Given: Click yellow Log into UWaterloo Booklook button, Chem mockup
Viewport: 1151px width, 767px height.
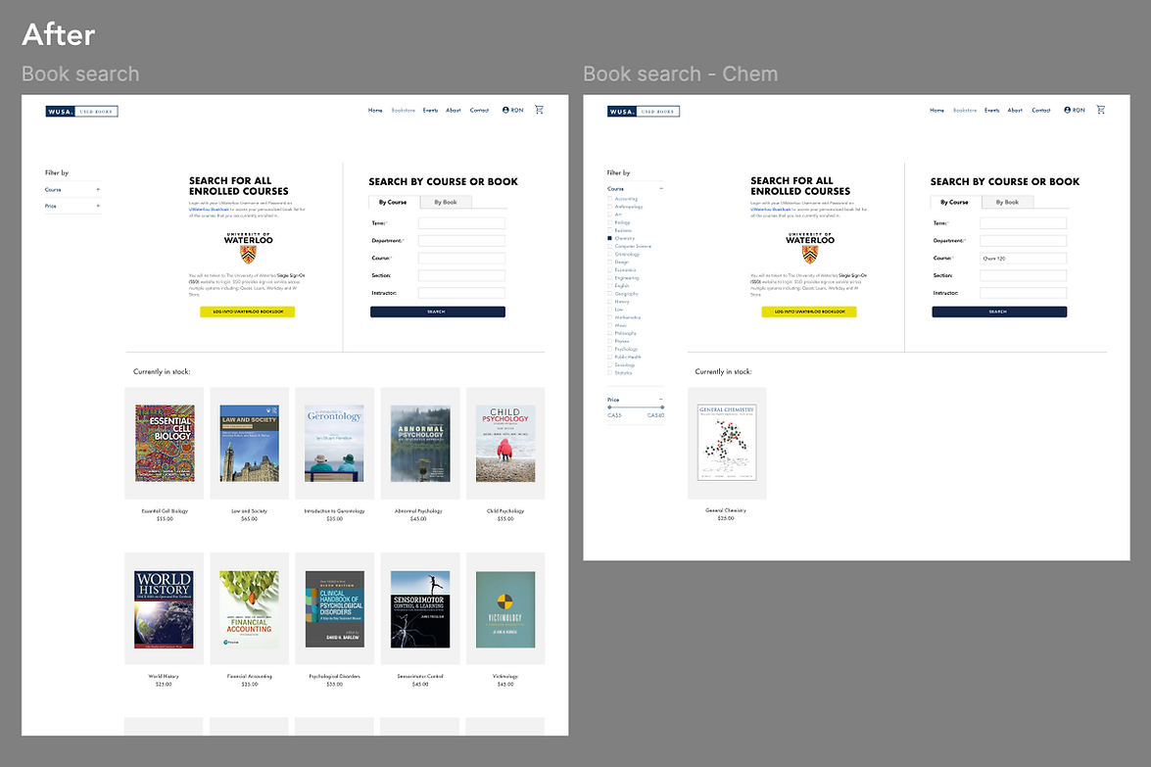Looking at the screenshot, I should click(x=809, y=312).
